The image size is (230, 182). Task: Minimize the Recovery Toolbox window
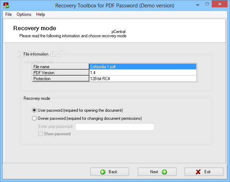(198, 5)
